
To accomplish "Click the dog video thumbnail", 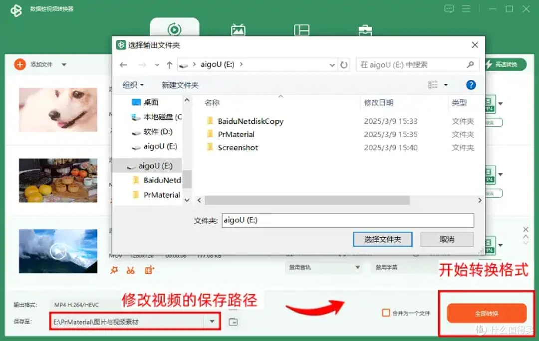I will [58, 110].
